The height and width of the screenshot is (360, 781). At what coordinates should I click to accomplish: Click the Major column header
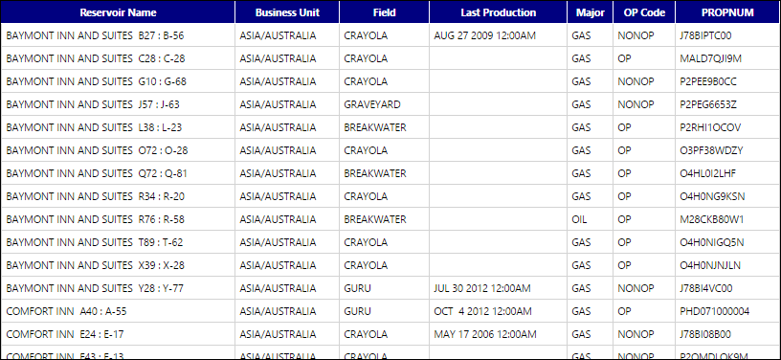tap(591, 12)
